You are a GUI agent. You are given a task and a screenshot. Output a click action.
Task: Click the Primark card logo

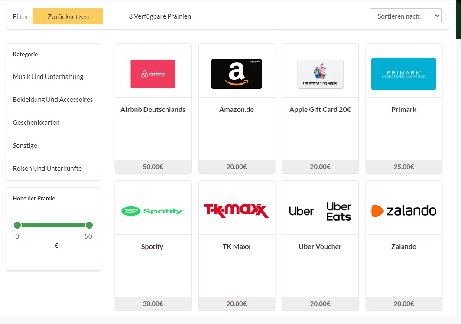tap(404, 74)
